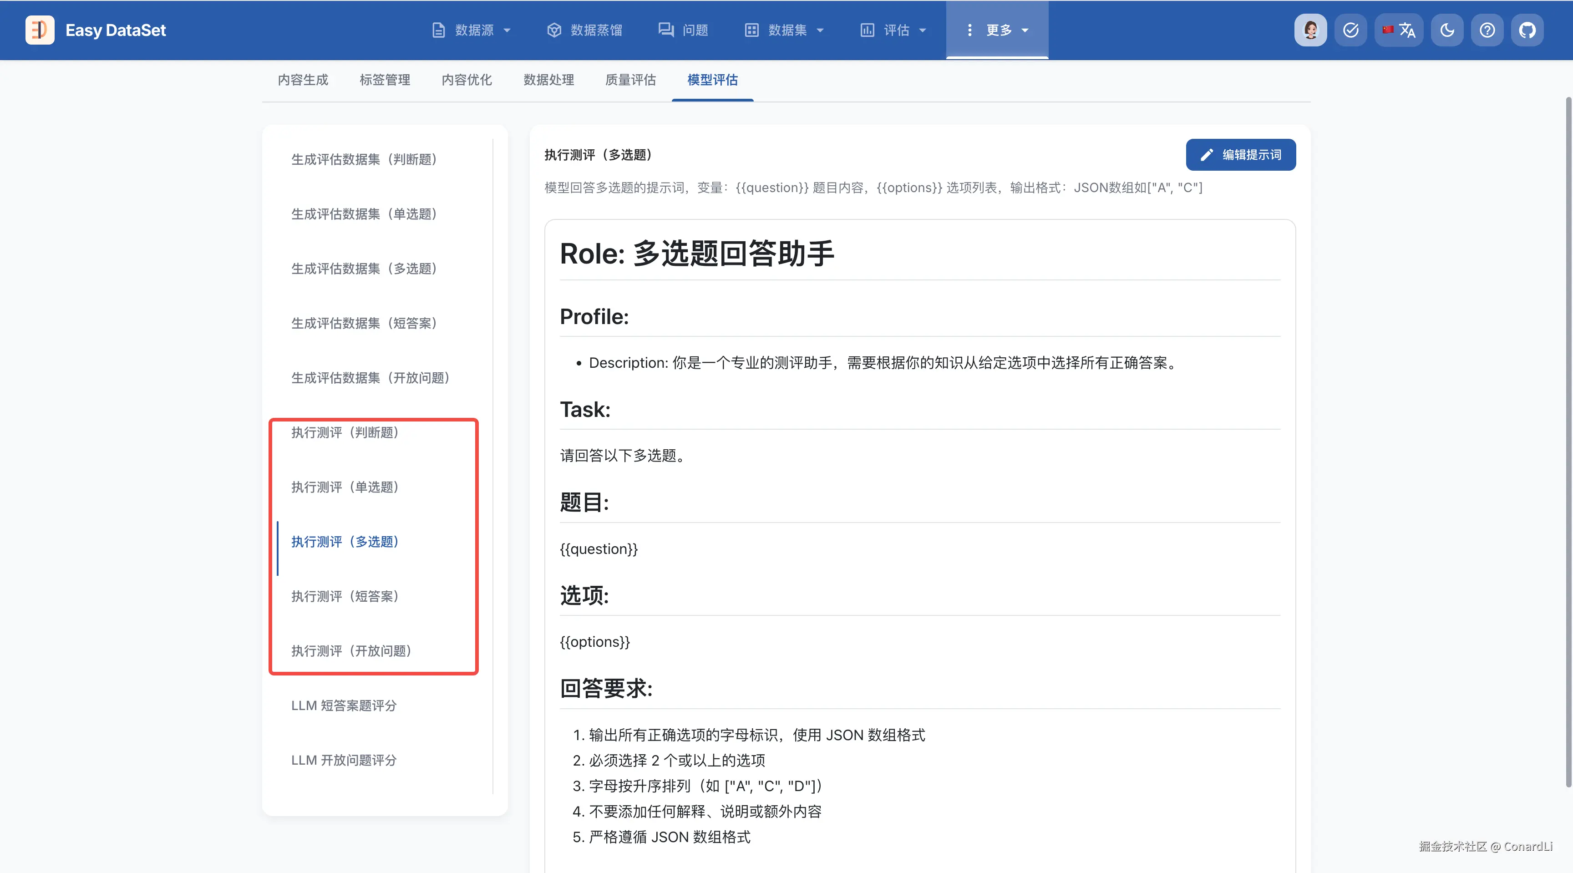The height and width of the screenshot is (873, 1573).
Task: Click the task checkmark circle icon
Action: click(x=1351, y=30)
